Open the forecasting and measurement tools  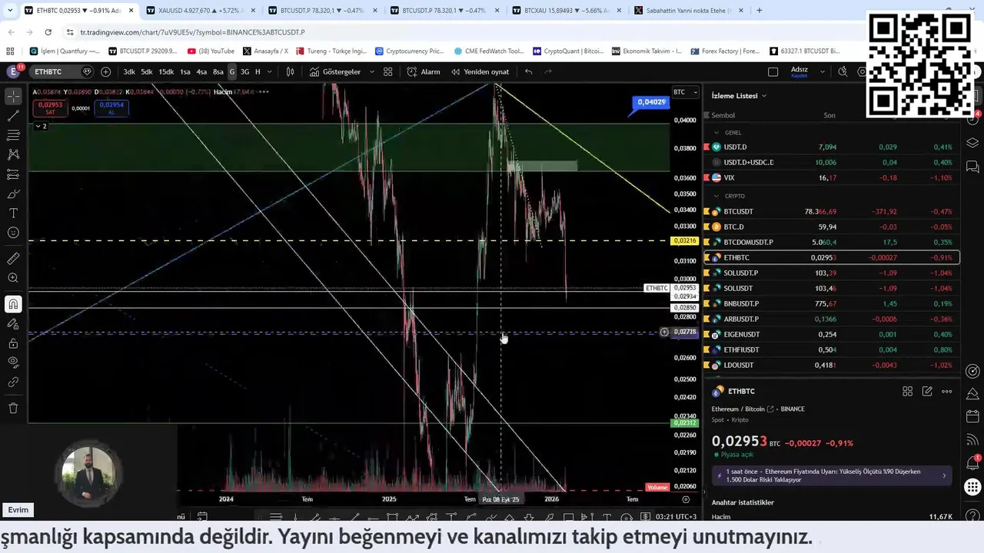pyautogui.click(x=13, y=174)
